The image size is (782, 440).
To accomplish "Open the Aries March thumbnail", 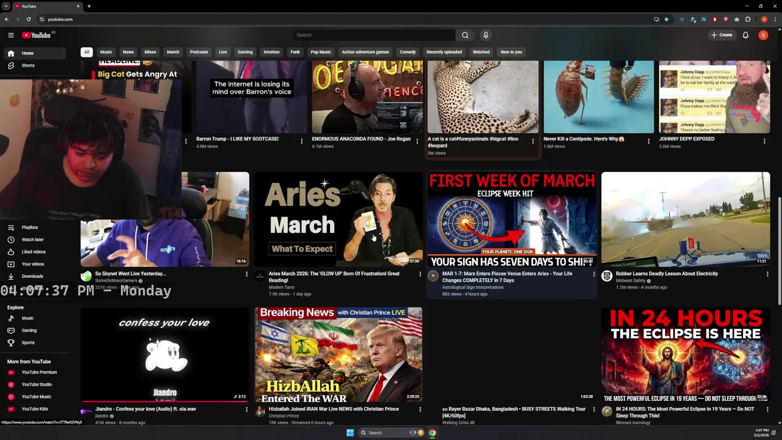I will [x=338, y=219].
